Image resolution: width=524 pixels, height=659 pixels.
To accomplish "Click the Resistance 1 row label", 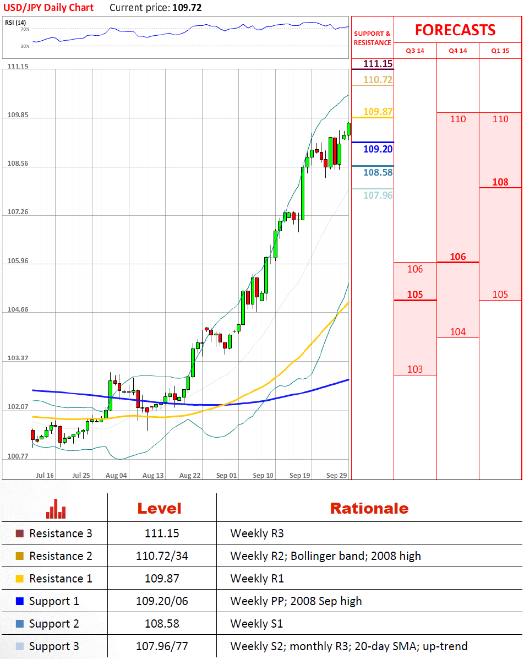I will (61, 579).
